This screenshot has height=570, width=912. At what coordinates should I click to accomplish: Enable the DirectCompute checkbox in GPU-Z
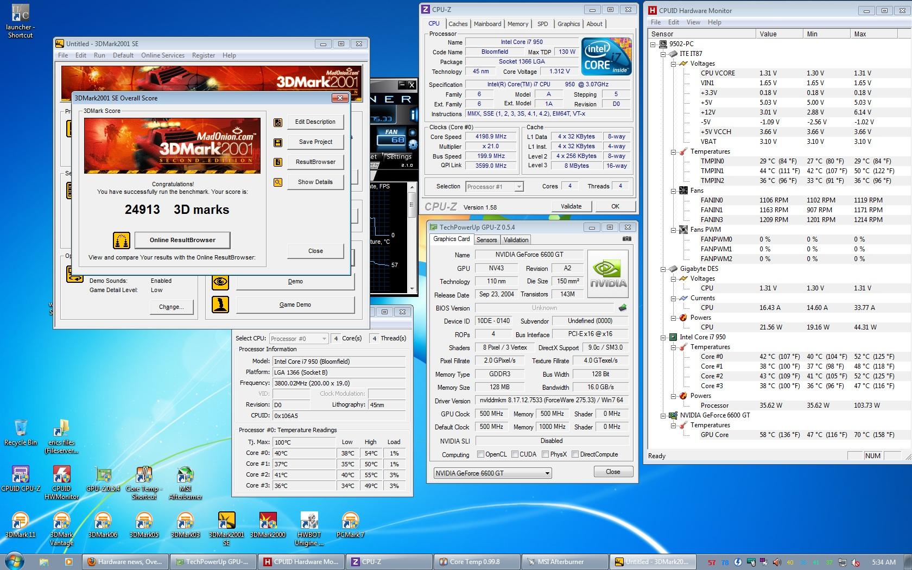click(x=575, y=454)
